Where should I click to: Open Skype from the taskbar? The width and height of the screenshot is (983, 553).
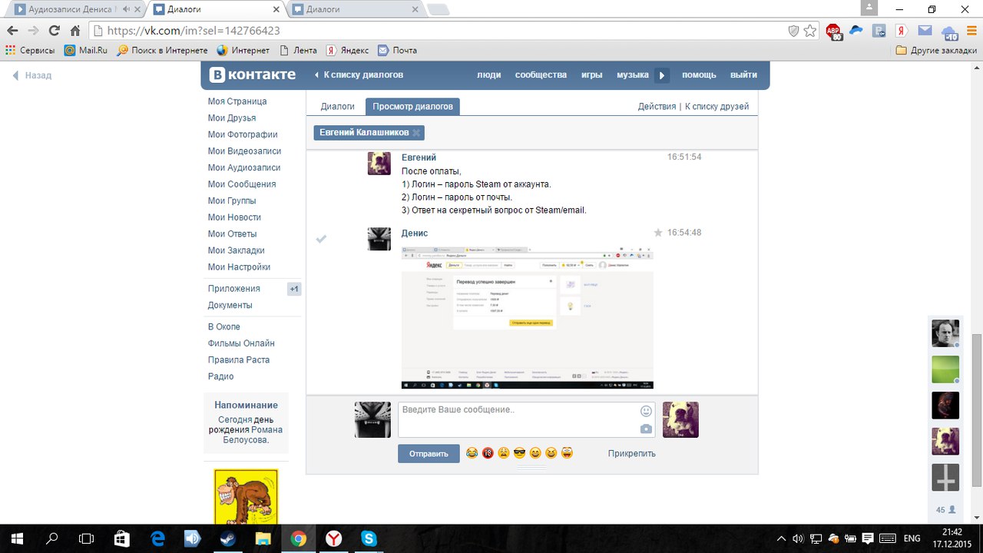point(369,538)
